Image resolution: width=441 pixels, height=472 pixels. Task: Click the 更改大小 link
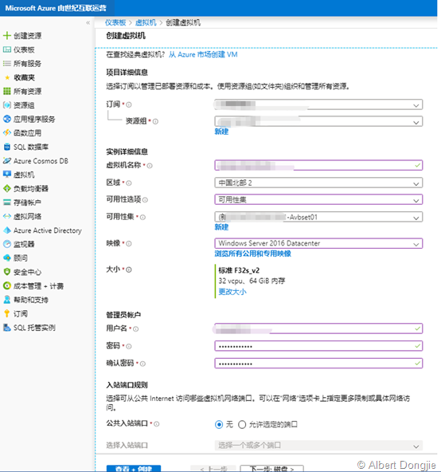click(232, 292)
